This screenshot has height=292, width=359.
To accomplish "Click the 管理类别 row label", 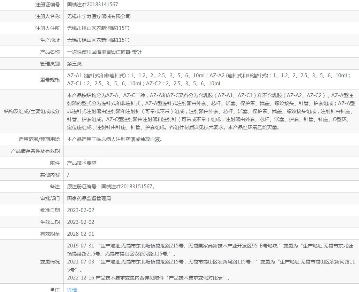I will [50, 64].
